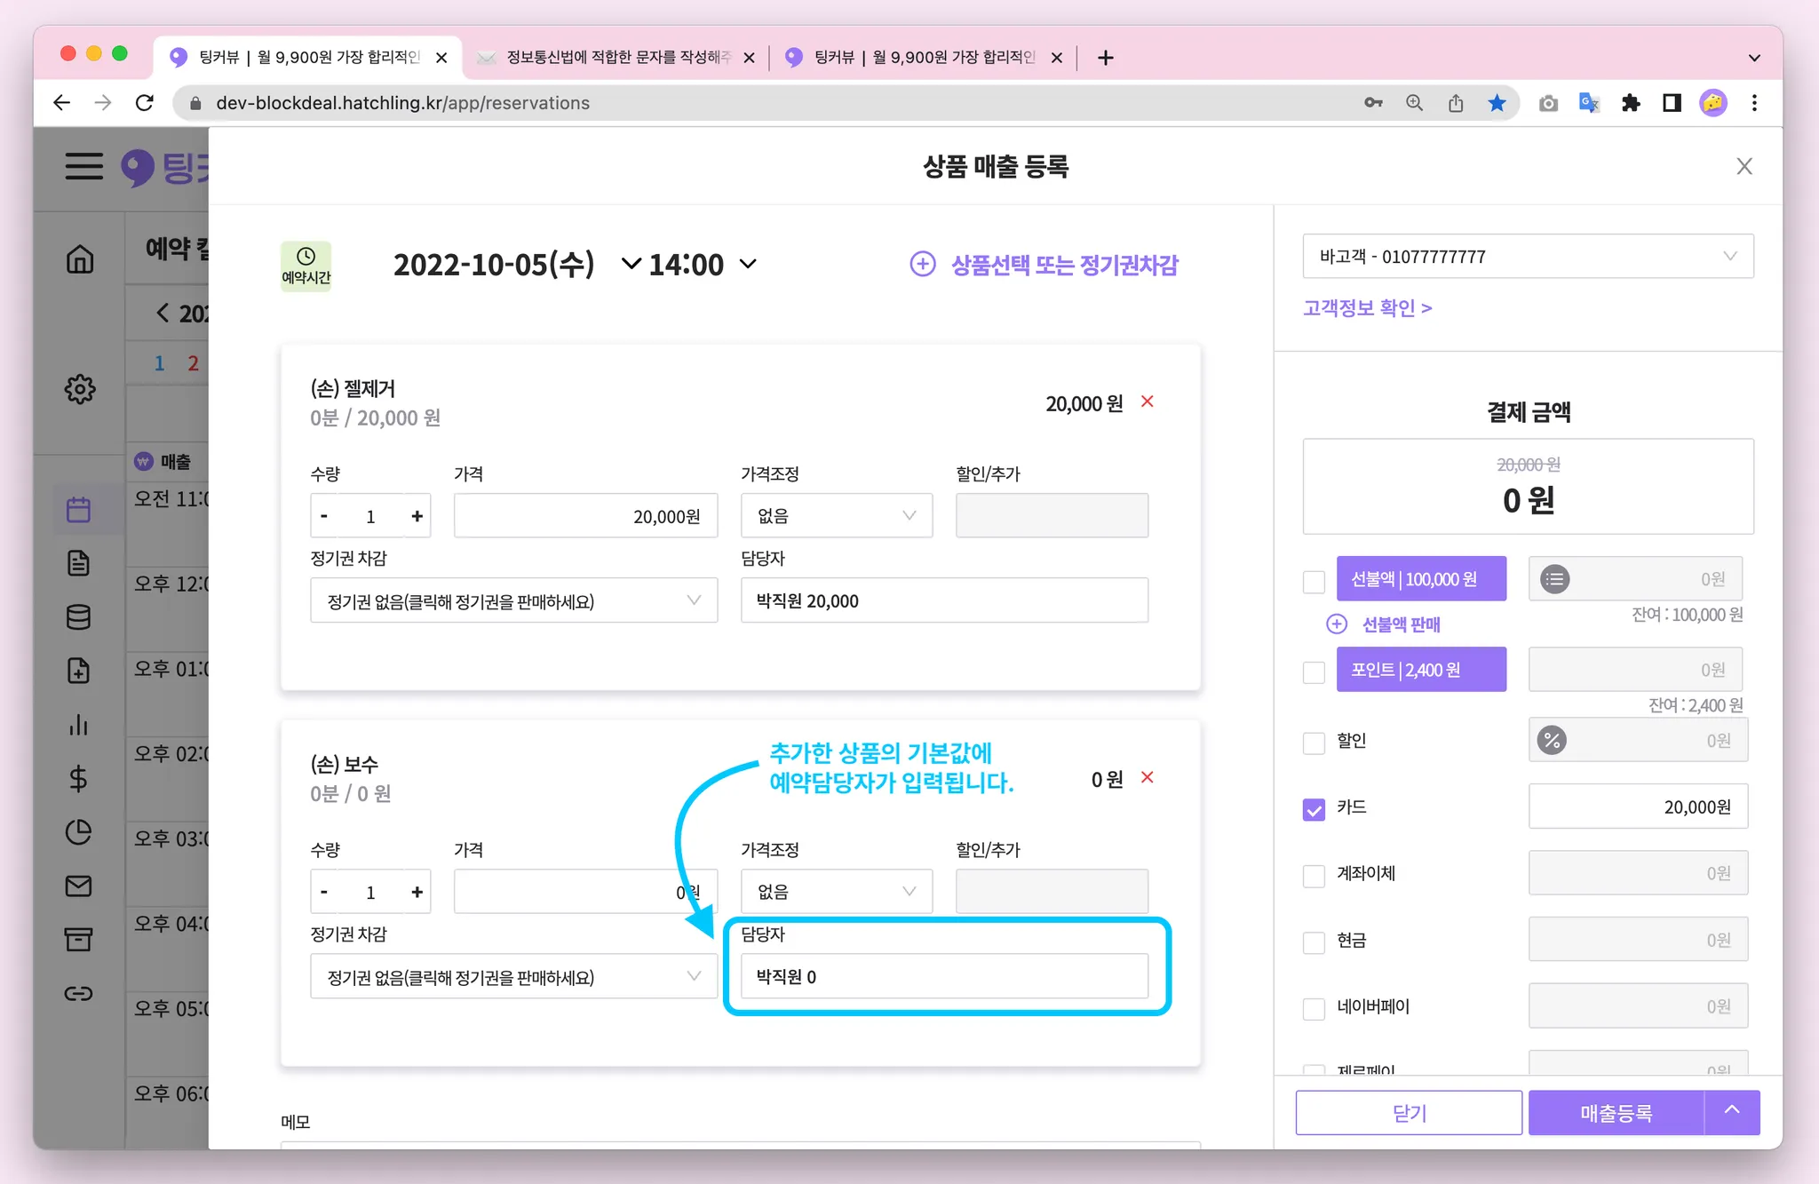Viewport: 1819px width, 1184px height.
Task: Click the calendar reservations sidebar icon
Action: coord(79,510)
